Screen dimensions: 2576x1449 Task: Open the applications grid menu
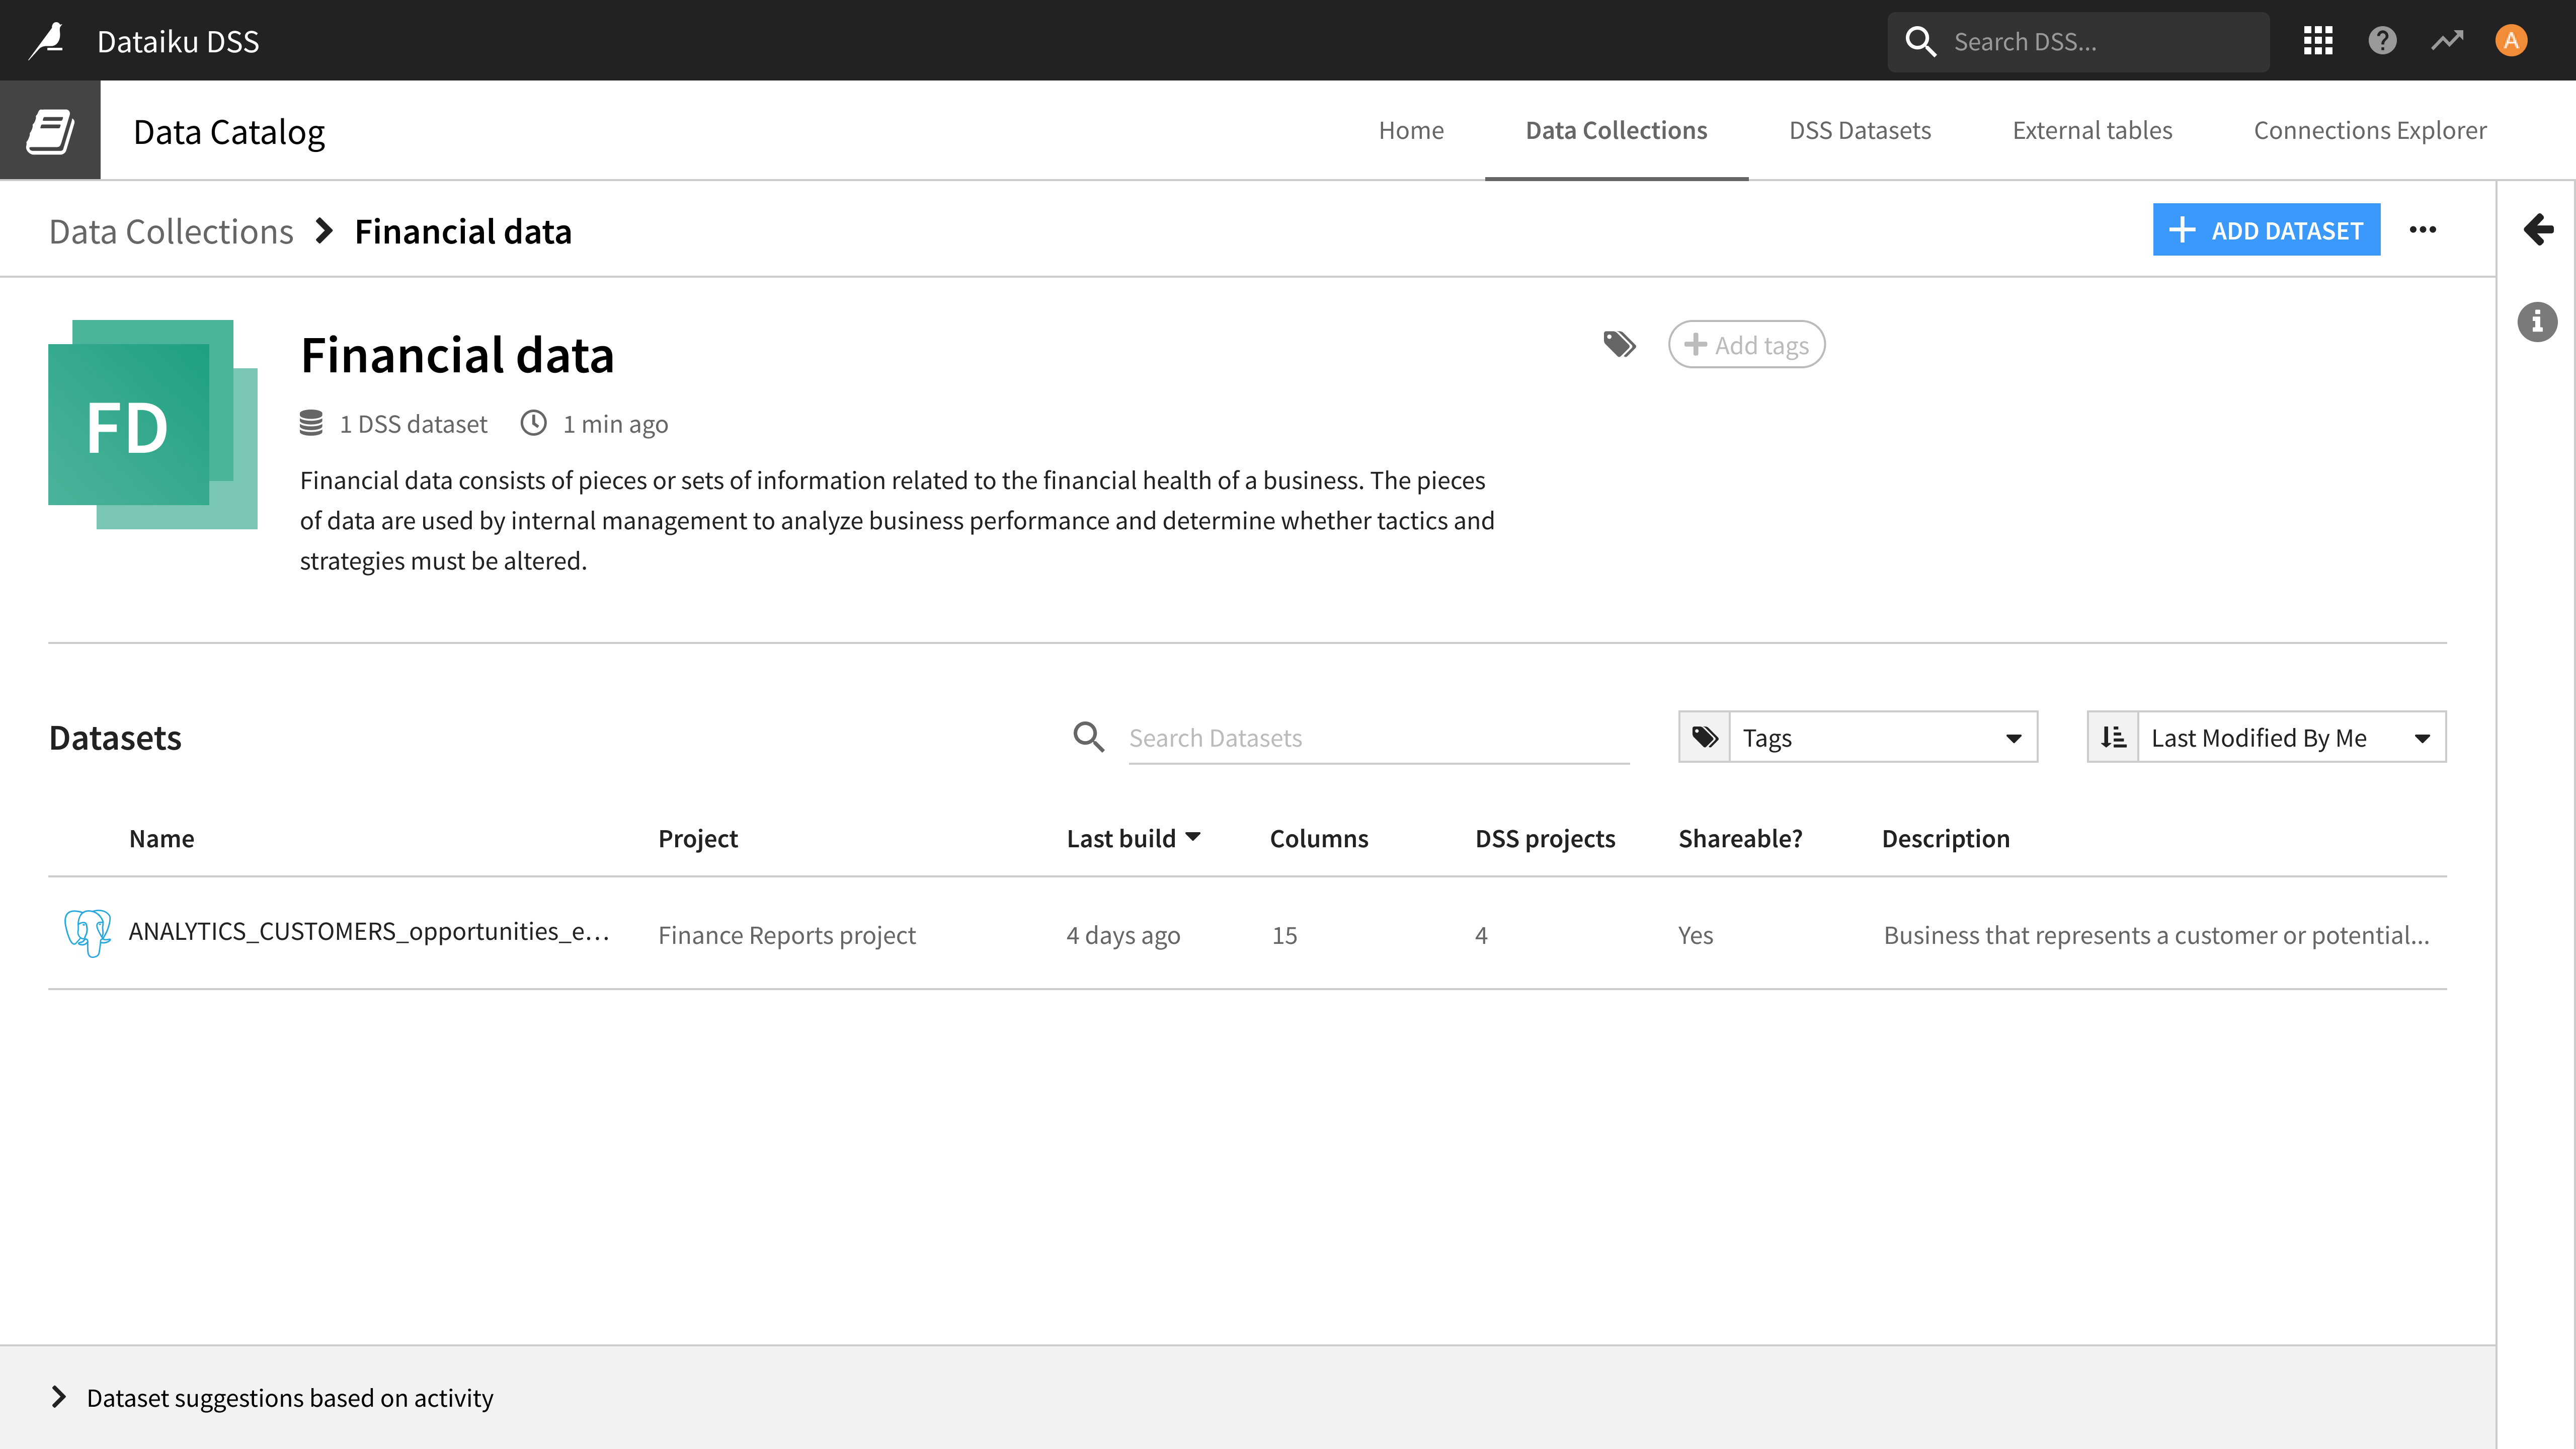pyautogui.click(x=2318, y=41)
